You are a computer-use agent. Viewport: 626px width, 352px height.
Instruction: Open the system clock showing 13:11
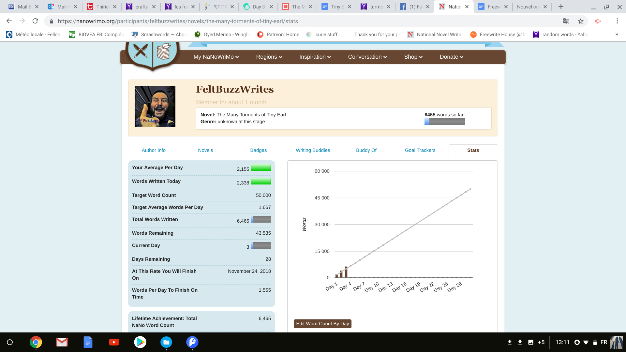[x=562, y=342]
